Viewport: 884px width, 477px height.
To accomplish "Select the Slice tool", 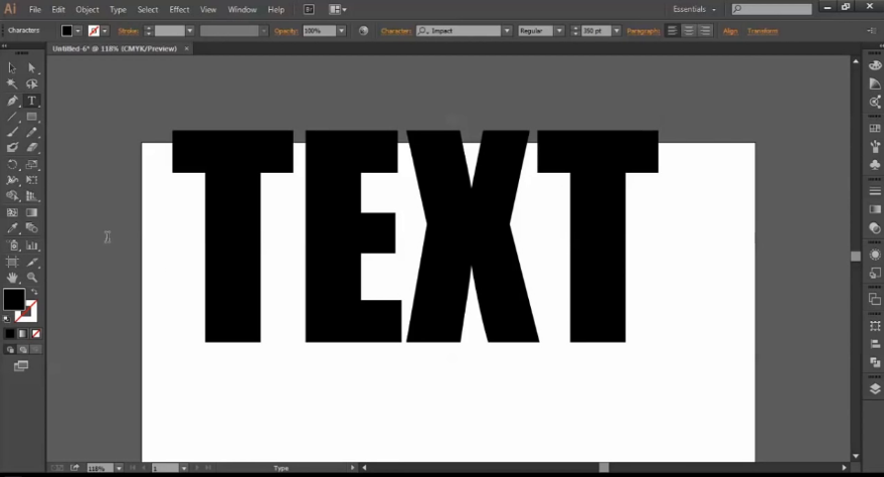I will 32,262.
